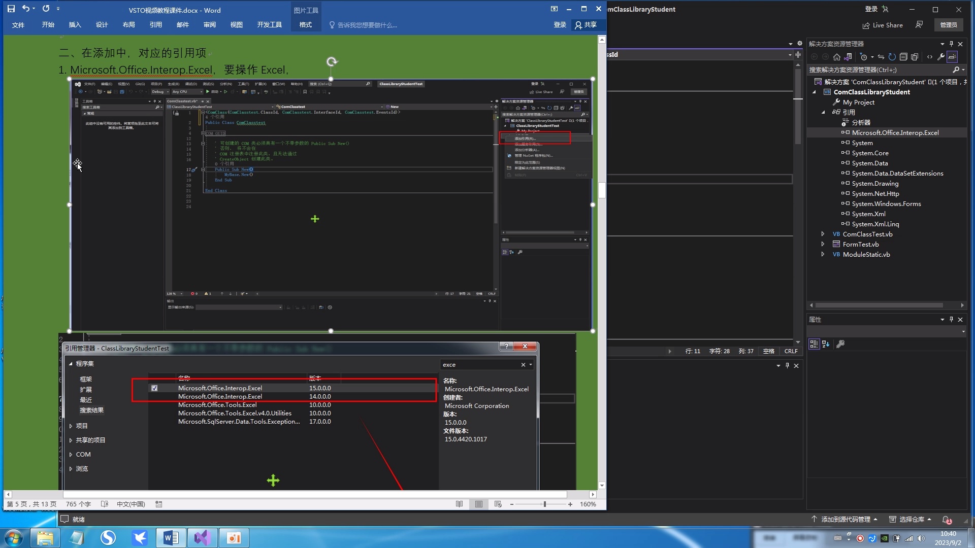Switch to Read Mode view icon
This screenshot has height=548, width=975.
[x=459, y=504]
